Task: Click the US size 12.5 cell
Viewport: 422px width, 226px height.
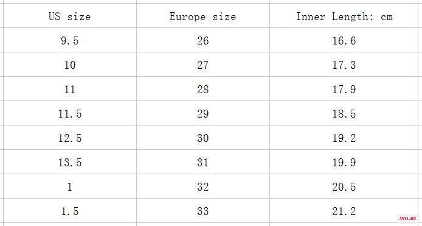Action: (x=70, y=137)
